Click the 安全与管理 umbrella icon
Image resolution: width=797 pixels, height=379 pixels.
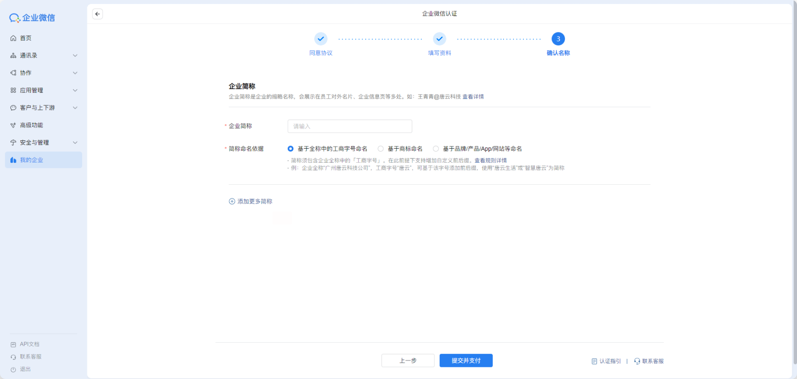click(x=13, y=142)
